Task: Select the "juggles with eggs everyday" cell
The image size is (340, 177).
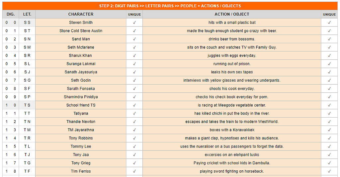Action: [232, 55]
